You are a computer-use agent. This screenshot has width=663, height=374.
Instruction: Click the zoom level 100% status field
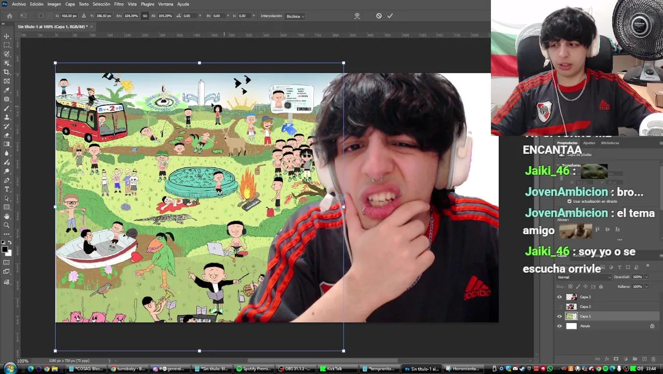click(x=23, y=361)
